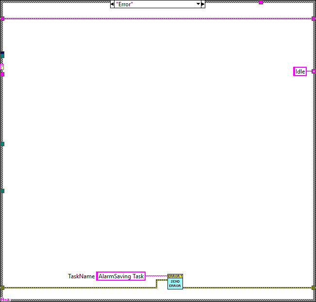The image size is (316, 302).
Task: Select the "AlarmSaving Task" string constant
Action: point(121,276)
